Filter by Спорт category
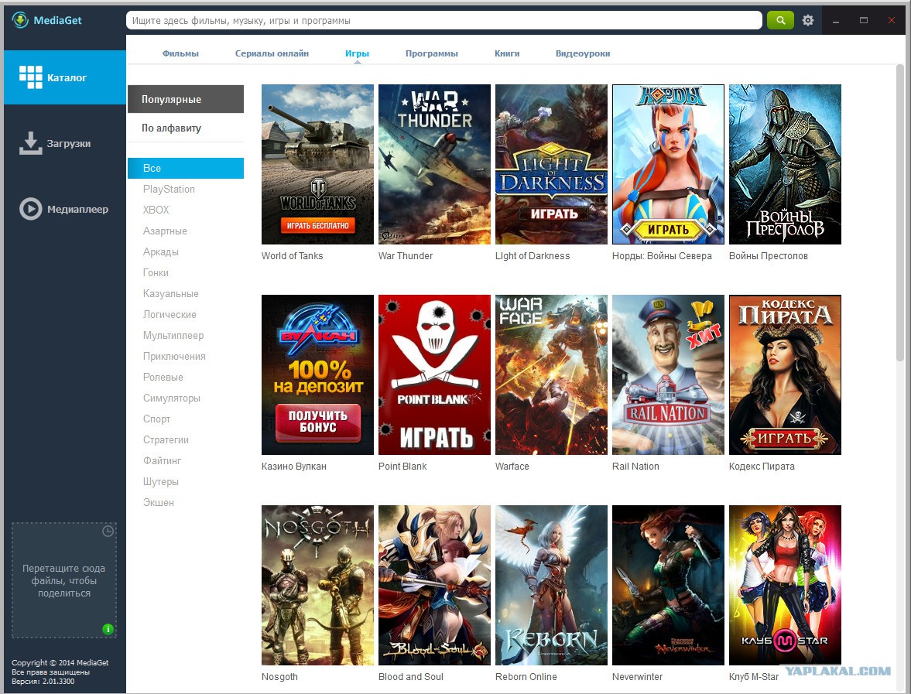Viewport: 911px width, 694px height. coord(157,419)
